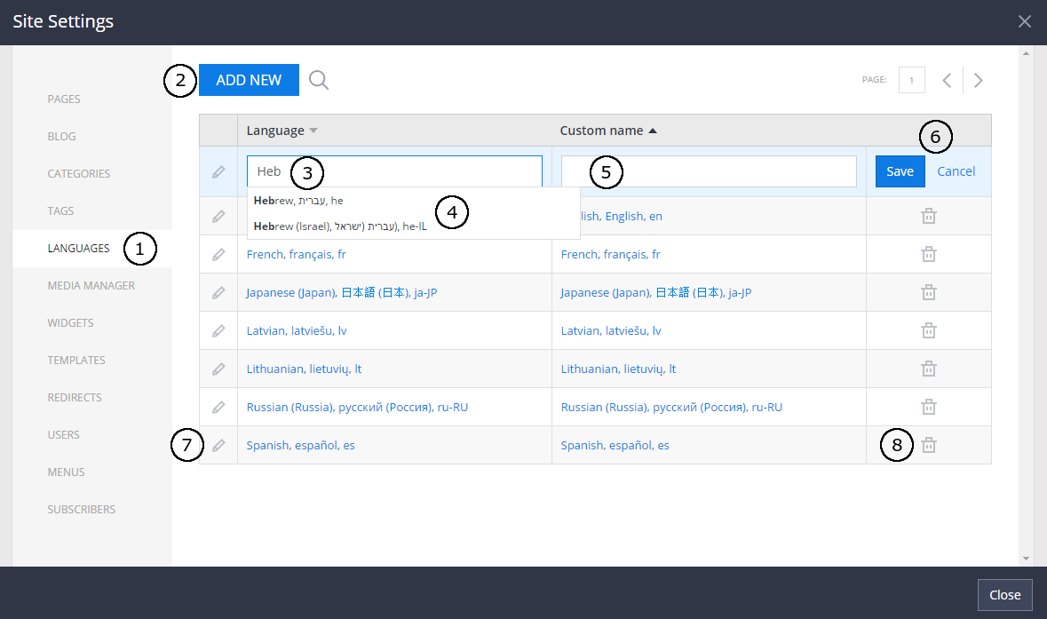Image resolution: width=1047 pixels, height=619 pixels.
Task: Go to the next page with the right arrow
Action: coord(978,80)
